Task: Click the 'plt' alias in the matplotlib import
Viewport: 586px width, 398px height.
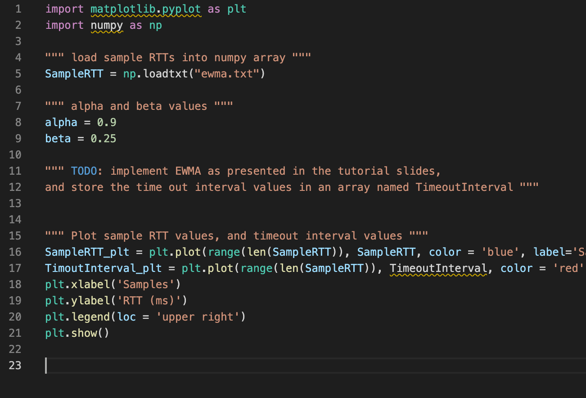Action: (x=237, y=9)
